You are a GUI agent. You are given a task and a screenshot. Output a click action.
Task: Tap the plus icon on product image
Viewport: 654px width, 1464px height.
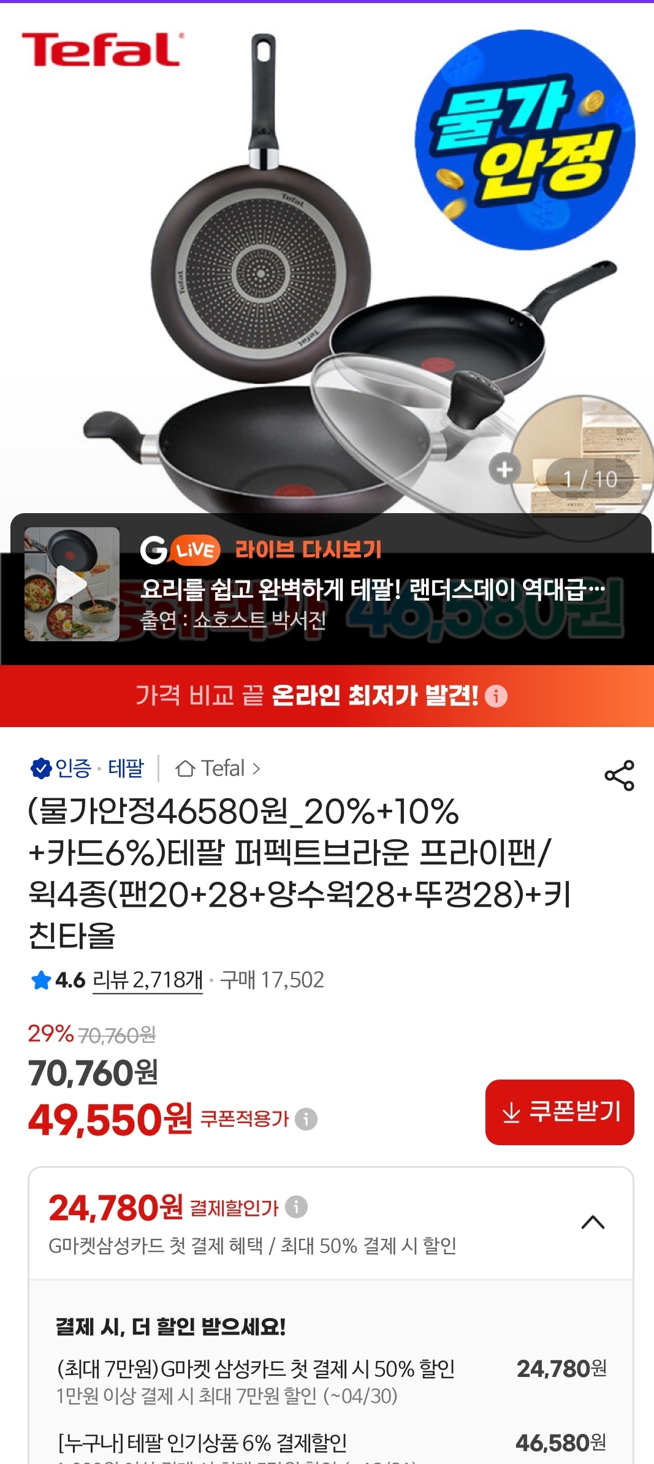504,470
